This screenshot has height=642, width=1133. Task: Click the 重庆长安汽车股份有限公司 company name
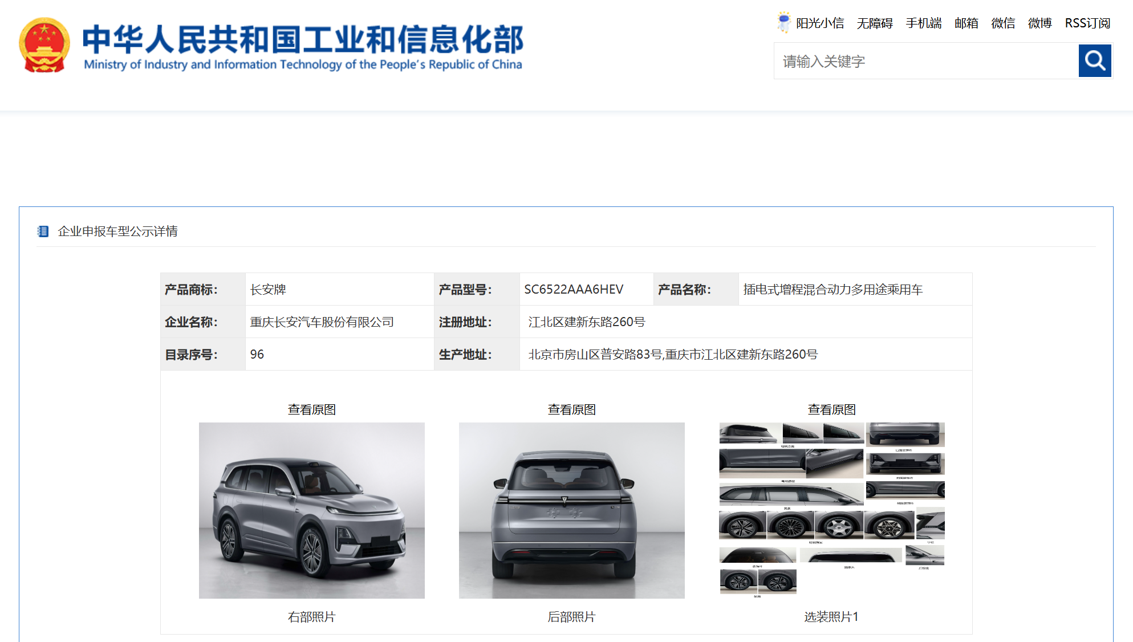click(x=322, y=322)
